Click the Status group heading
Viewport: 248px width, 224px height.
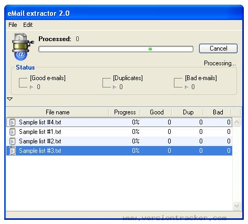tap(25, 67)
